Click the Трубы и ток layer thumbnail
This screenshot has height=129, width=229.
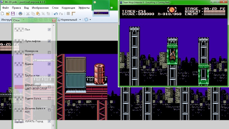(19, 76)
